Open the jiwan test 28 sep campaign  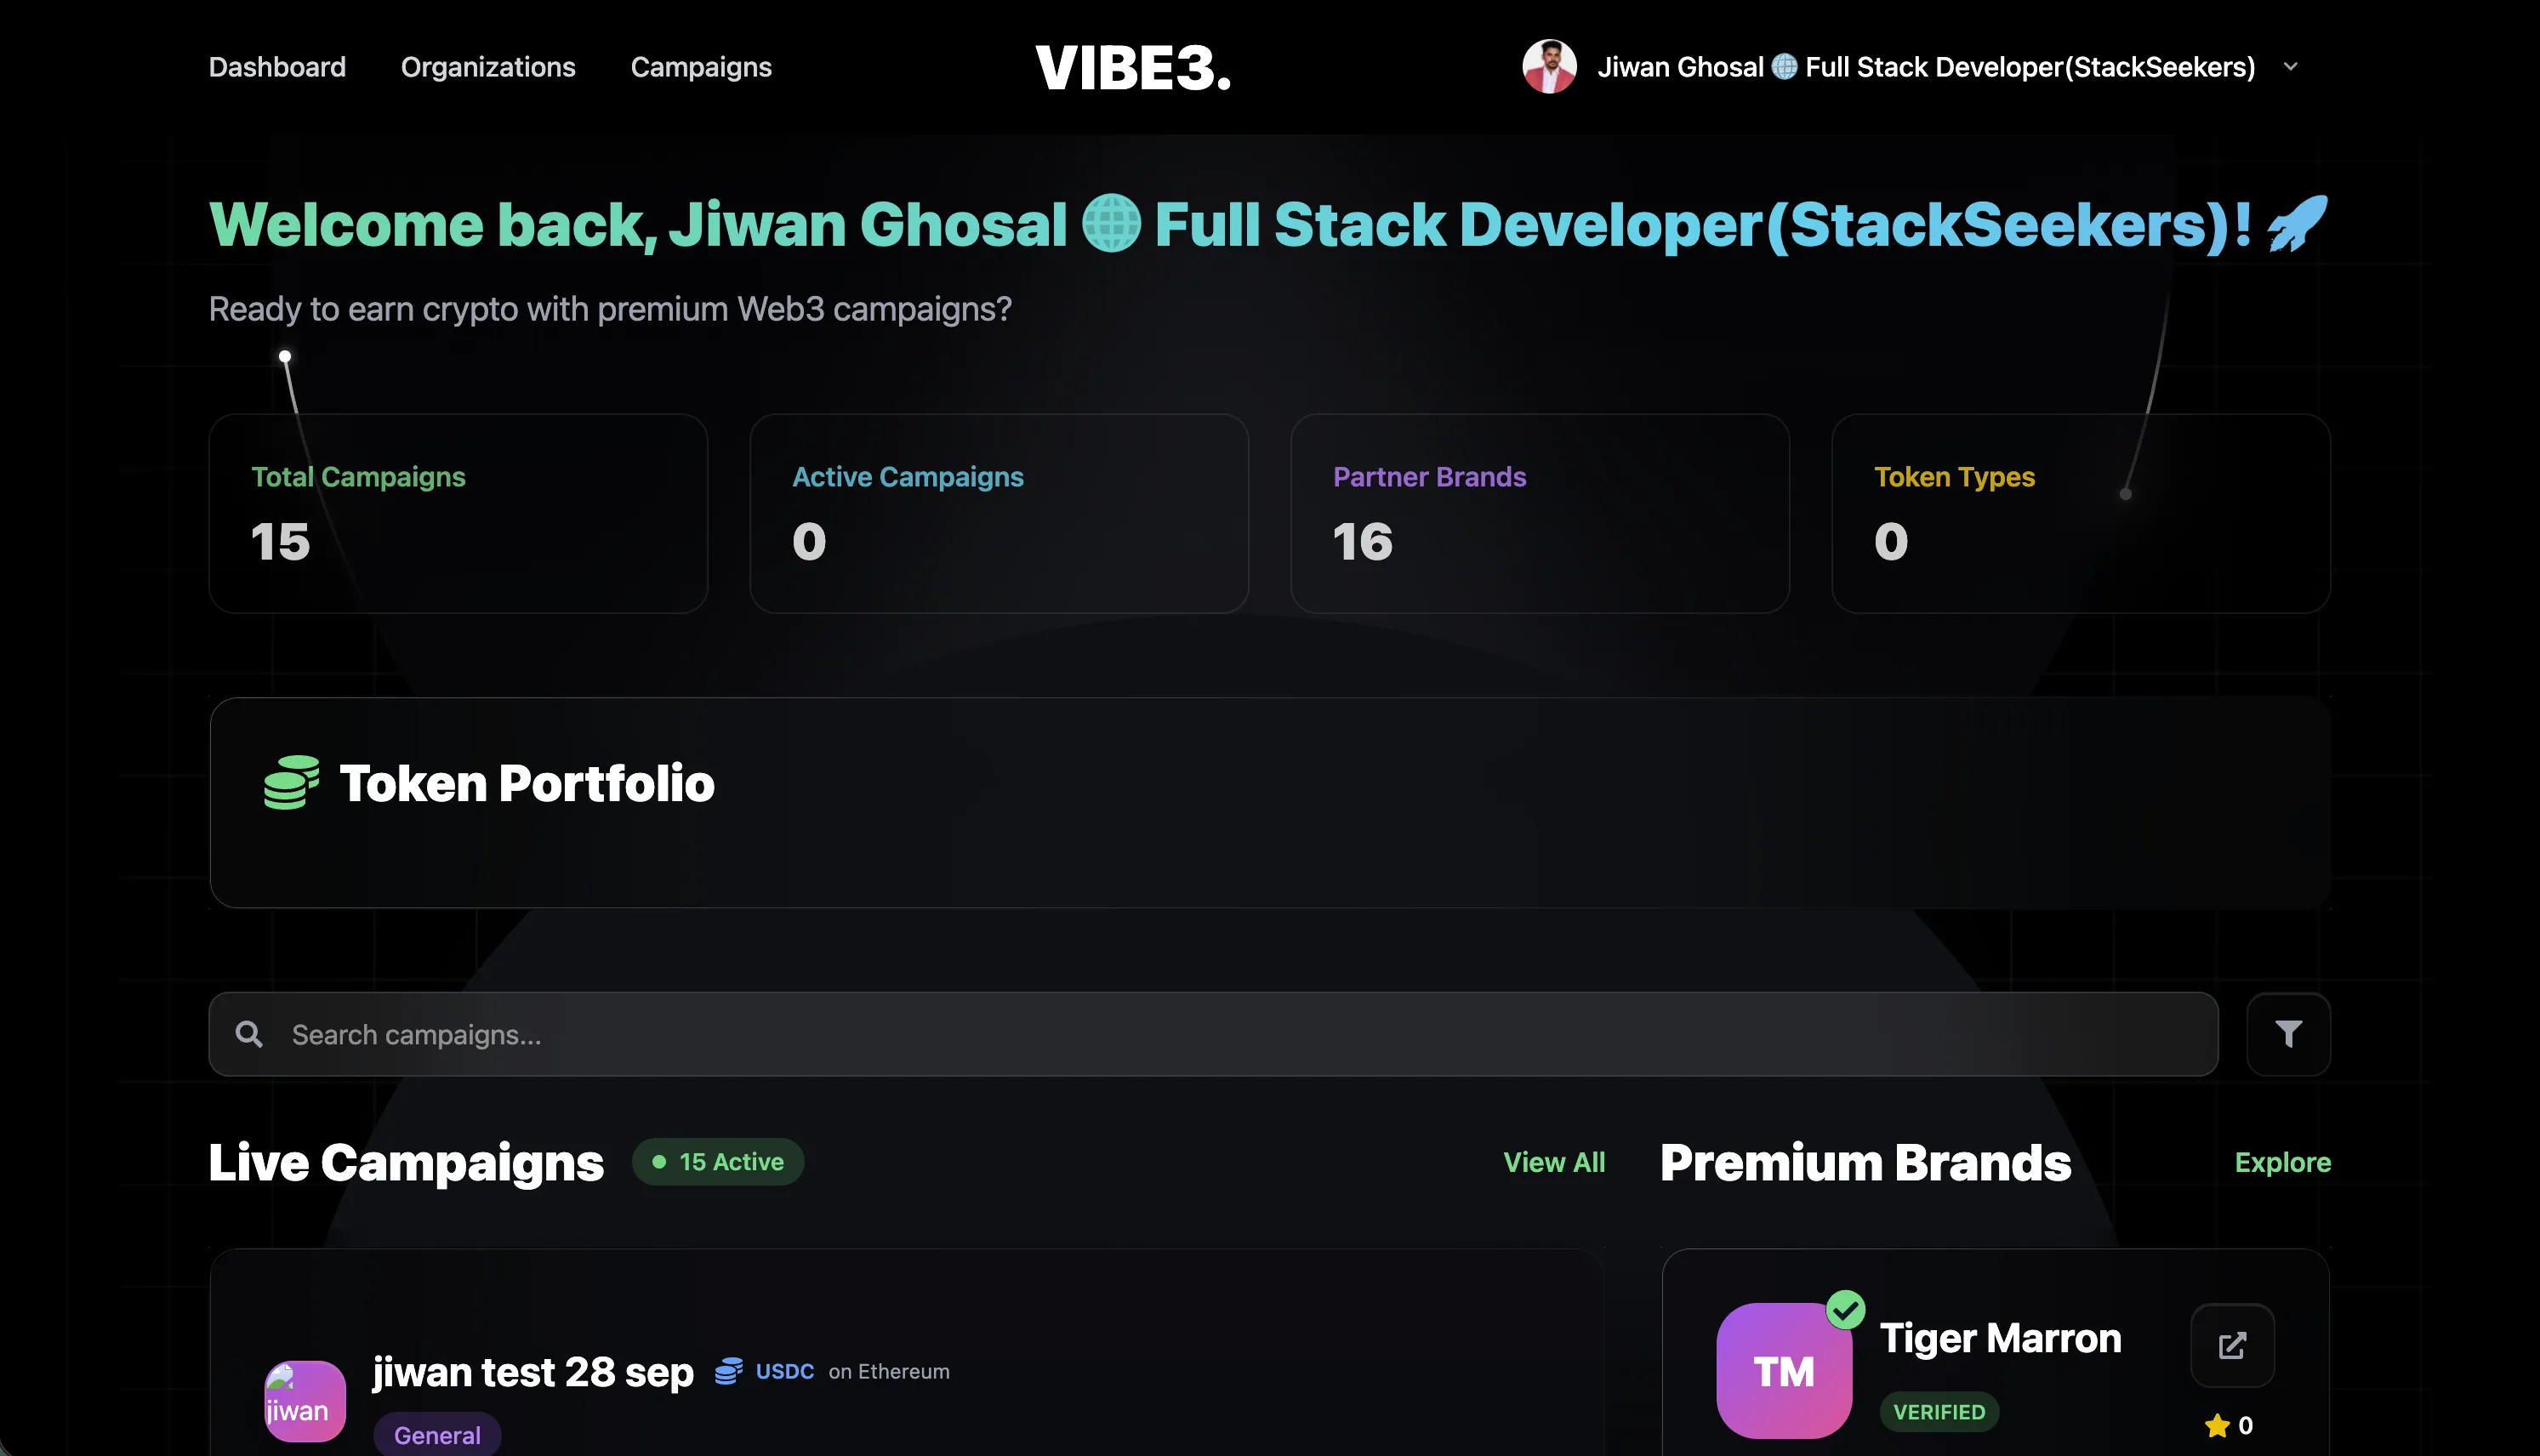[533, 1372]
